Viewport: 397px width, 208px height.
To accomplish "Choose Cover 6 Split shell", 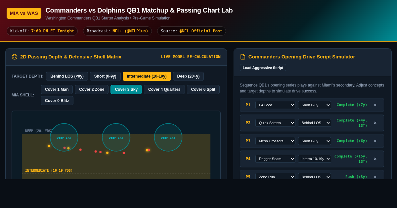I will (203, 89).
